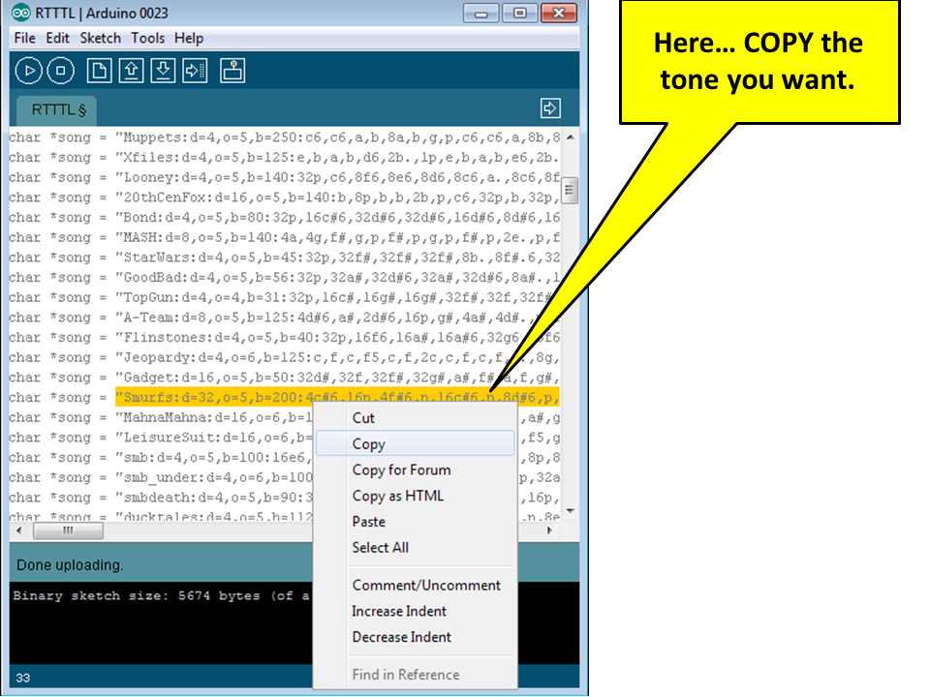This screenshot has height=697, width=930.
Task: Click the Verify (play) toolbar button
Action: pyautogui.click(x=28, y=71)
